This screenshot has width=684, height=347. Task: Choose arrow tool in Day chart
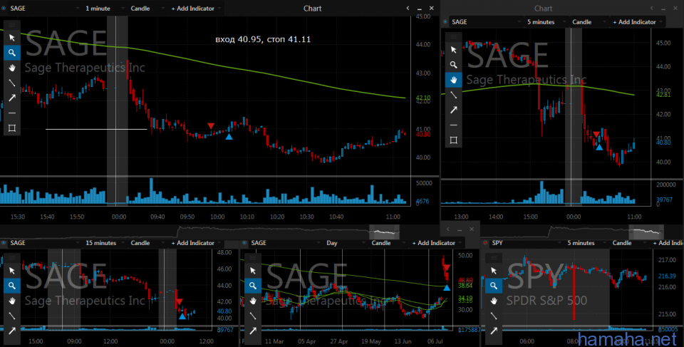point(253,331)
